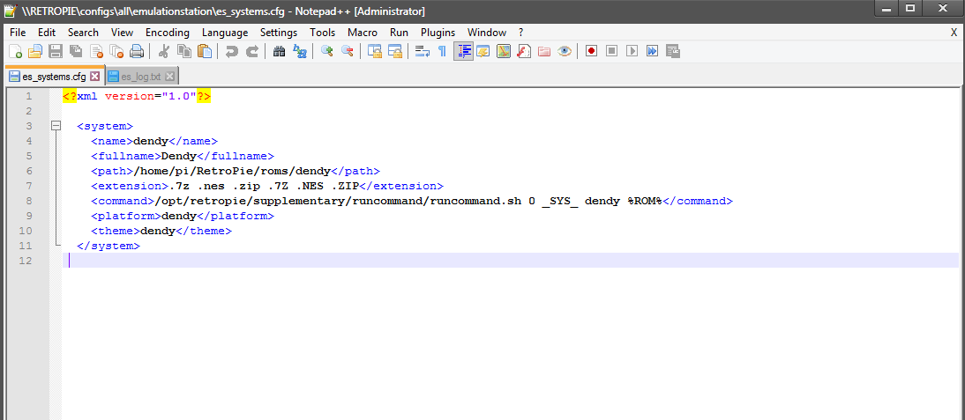Click the 'dendy' platform value on line 9
The image size is (965, 420).
point(178,216)
